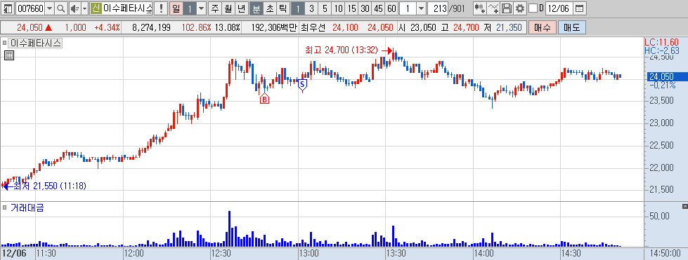Select the 3 minute interval button
688x260 pixels.
coord(311,8)
